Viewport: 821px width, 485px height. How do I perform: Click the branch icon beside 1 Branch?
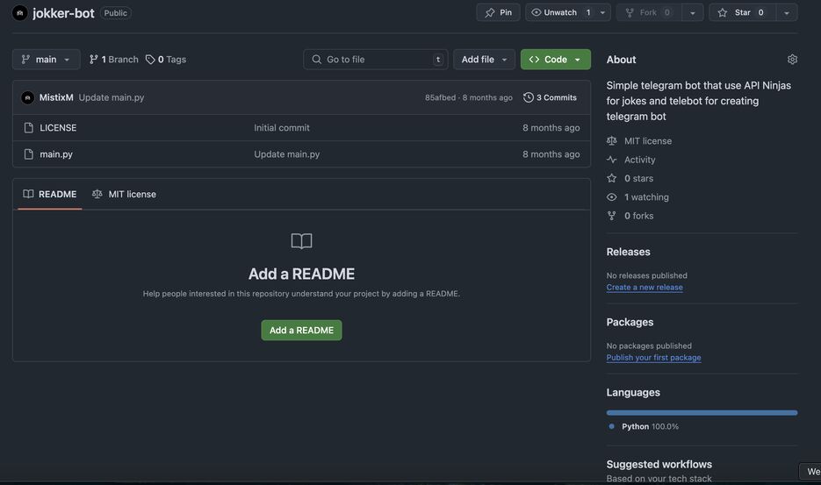pyautogui.click(x=94, y=60)
